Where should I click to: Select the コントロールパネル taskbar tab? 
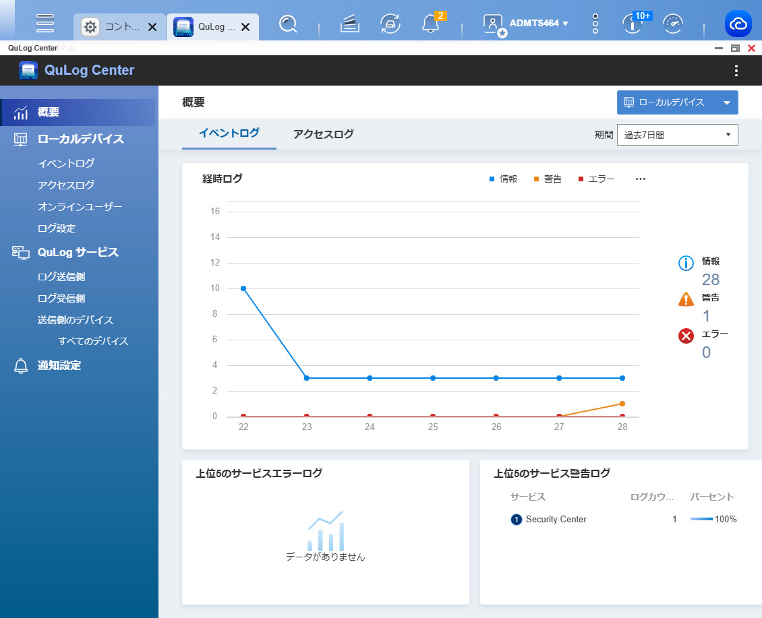[x=119, y=27]
